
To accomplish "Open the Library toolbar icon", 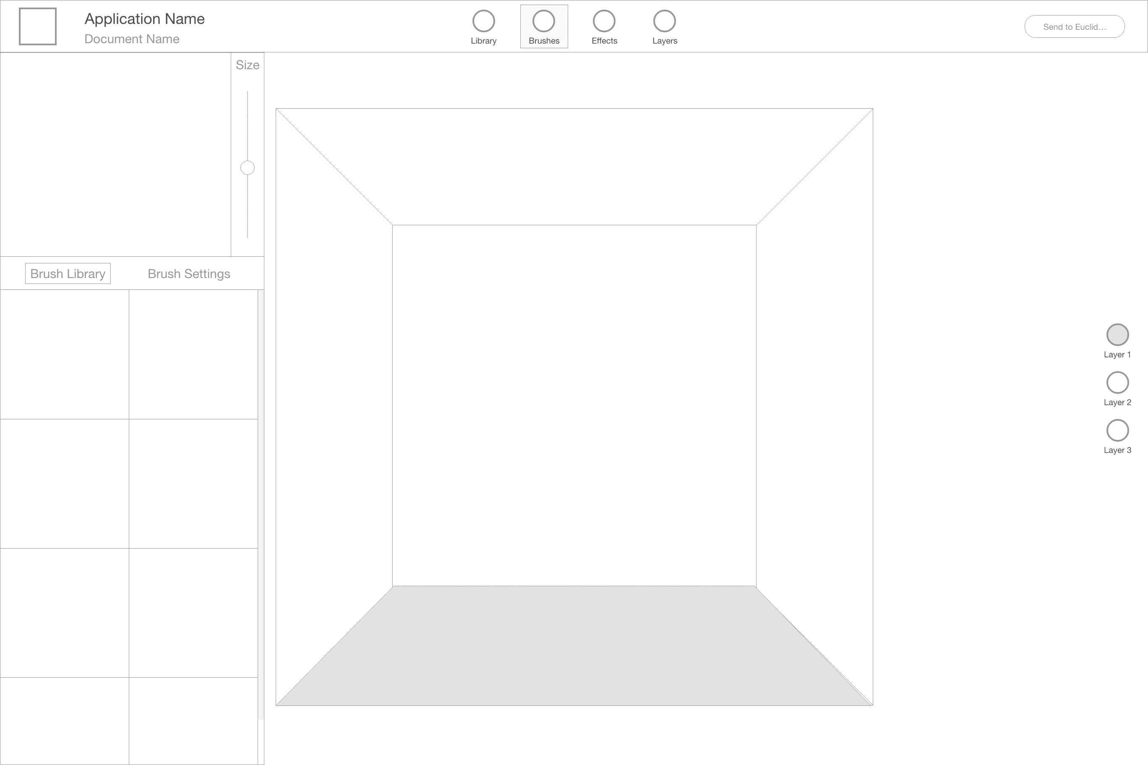I will [483, 21].
